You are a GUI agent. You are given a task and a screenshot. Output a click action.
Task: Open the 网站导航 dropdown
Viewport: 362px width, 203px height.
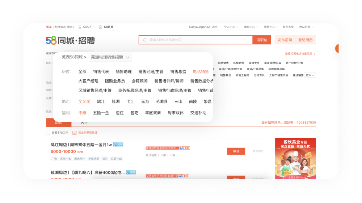point(306,27)
